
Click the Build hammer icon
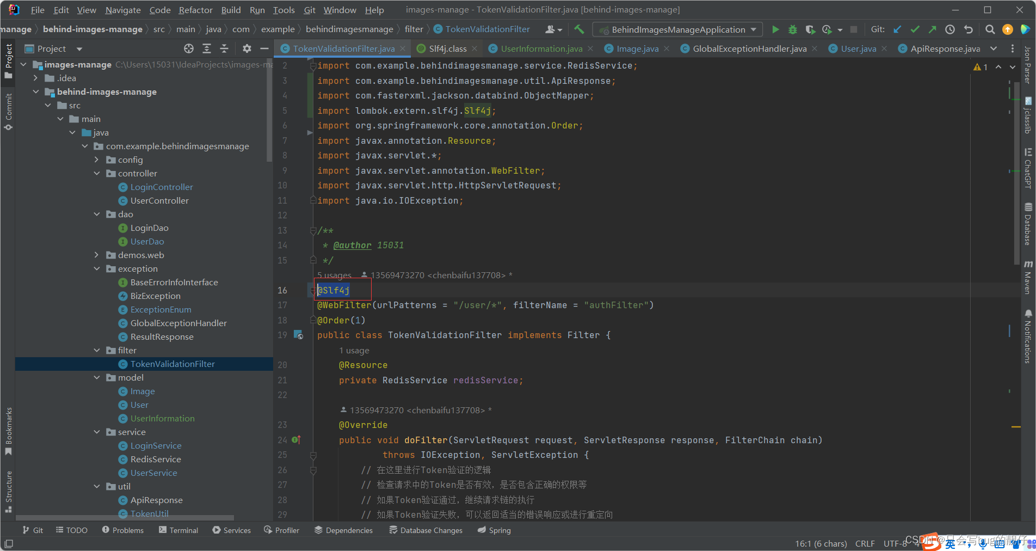(x=579, y=29)
